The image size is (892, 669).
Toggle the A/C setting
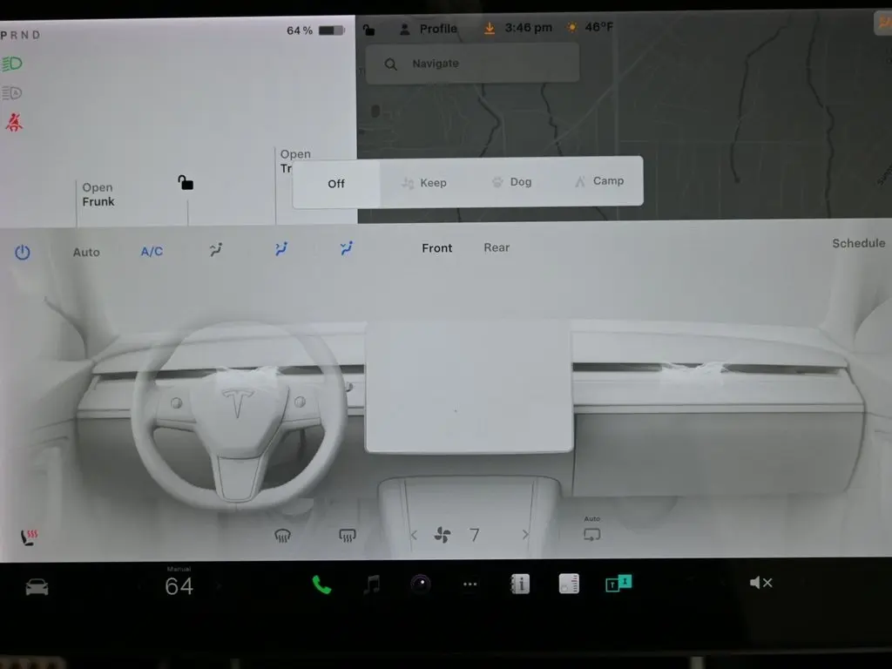152,252
